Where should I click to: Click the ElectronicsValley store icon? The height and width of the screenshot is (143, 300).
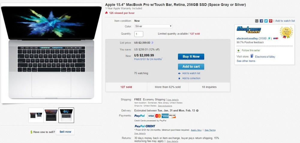[252, 56]
